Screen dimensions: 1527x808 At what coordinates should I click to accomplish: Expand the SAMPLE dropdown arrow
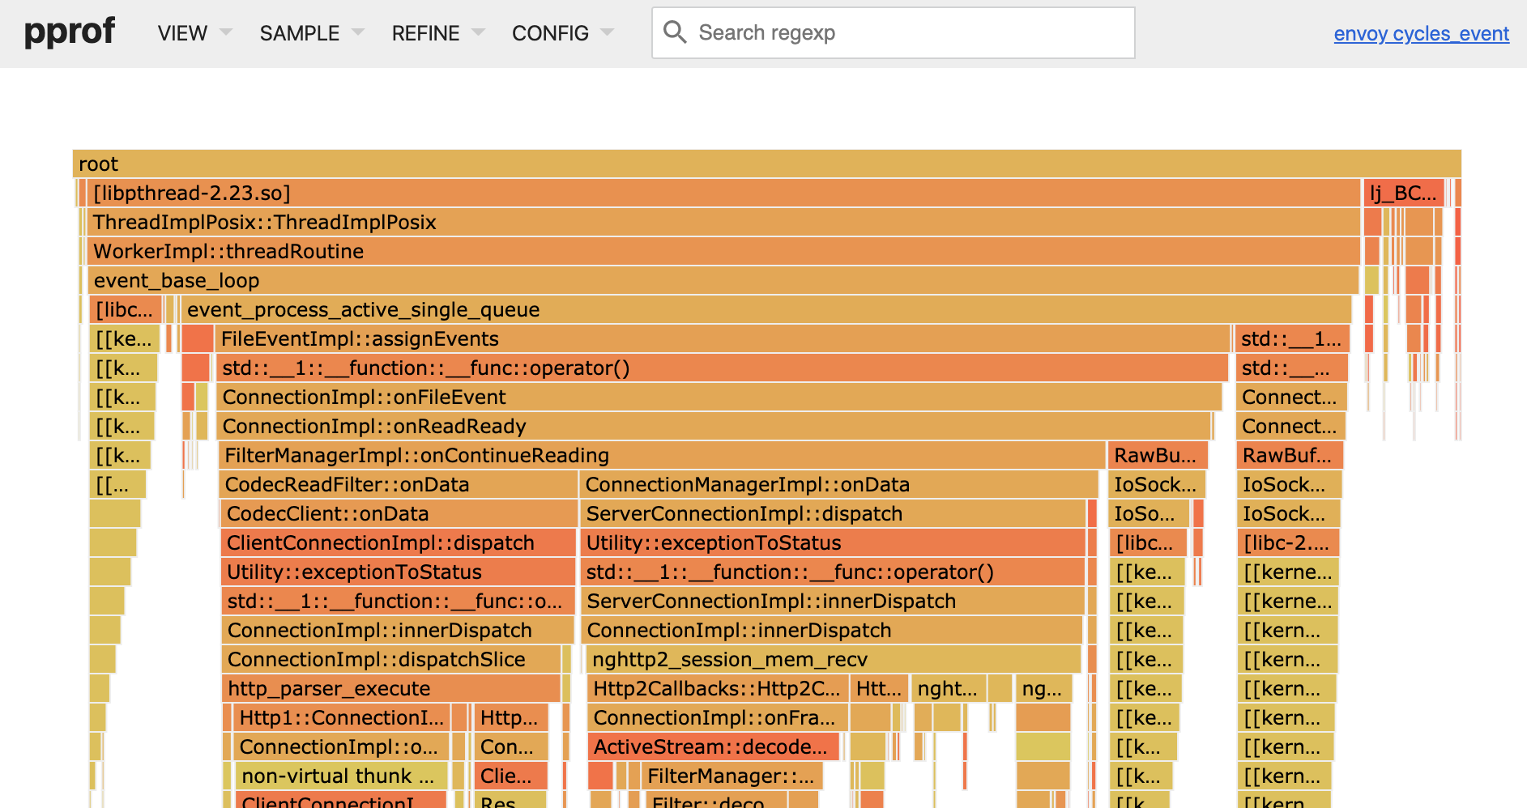tap(357, 32)
